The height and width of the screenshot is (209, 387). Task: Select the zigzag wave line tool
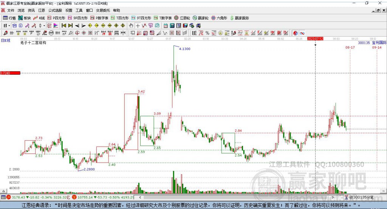pos(165,33)
